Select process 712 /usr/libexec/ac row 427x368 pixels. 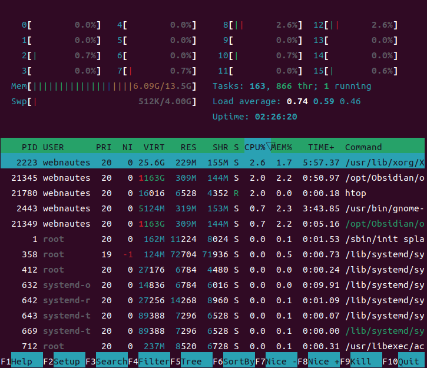point(213,346)
